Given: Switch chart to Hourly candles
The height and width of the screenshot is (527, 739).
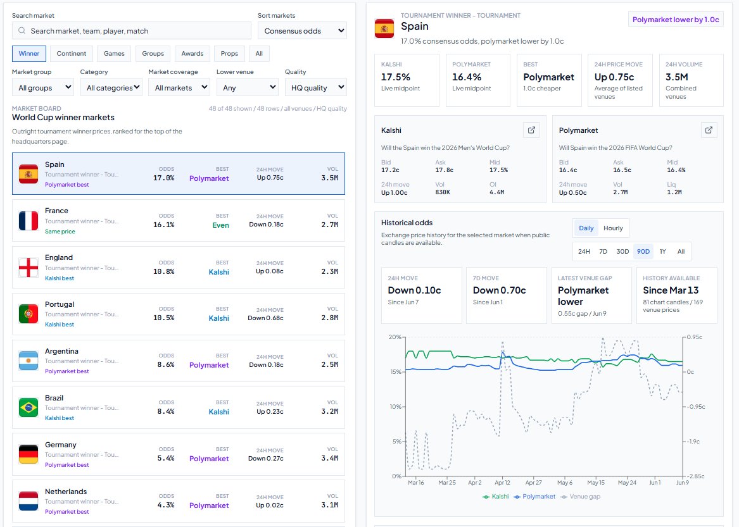Looking at the screenshot, I should (613, 228).
